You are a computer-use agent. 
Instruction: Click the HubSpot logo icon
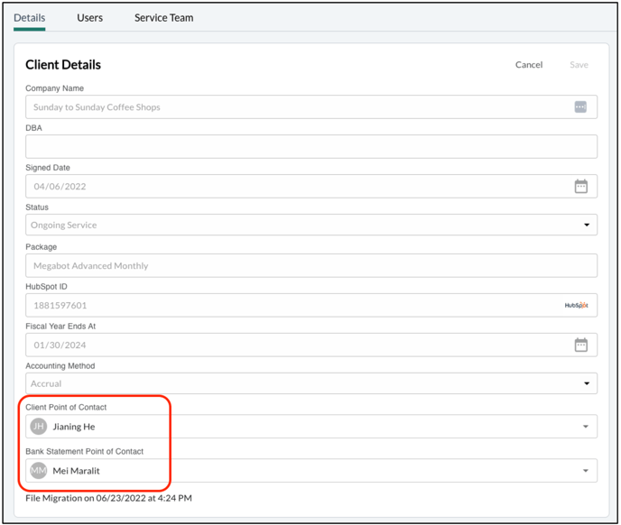576,305
